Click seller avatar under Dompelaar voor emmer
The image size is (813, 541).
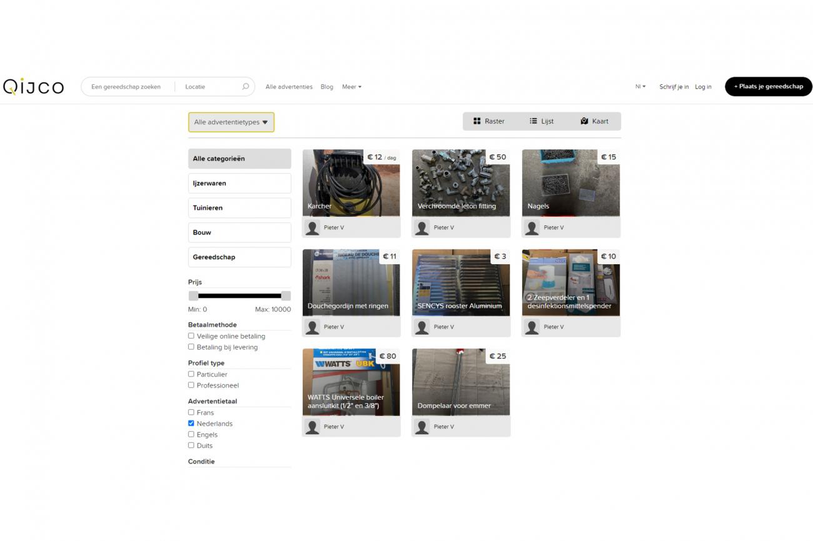click(x=422, y=427)
